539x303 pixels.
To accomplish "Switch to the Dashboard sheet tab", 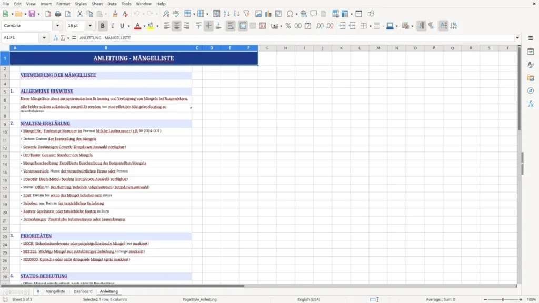I will tap(83, 291).
